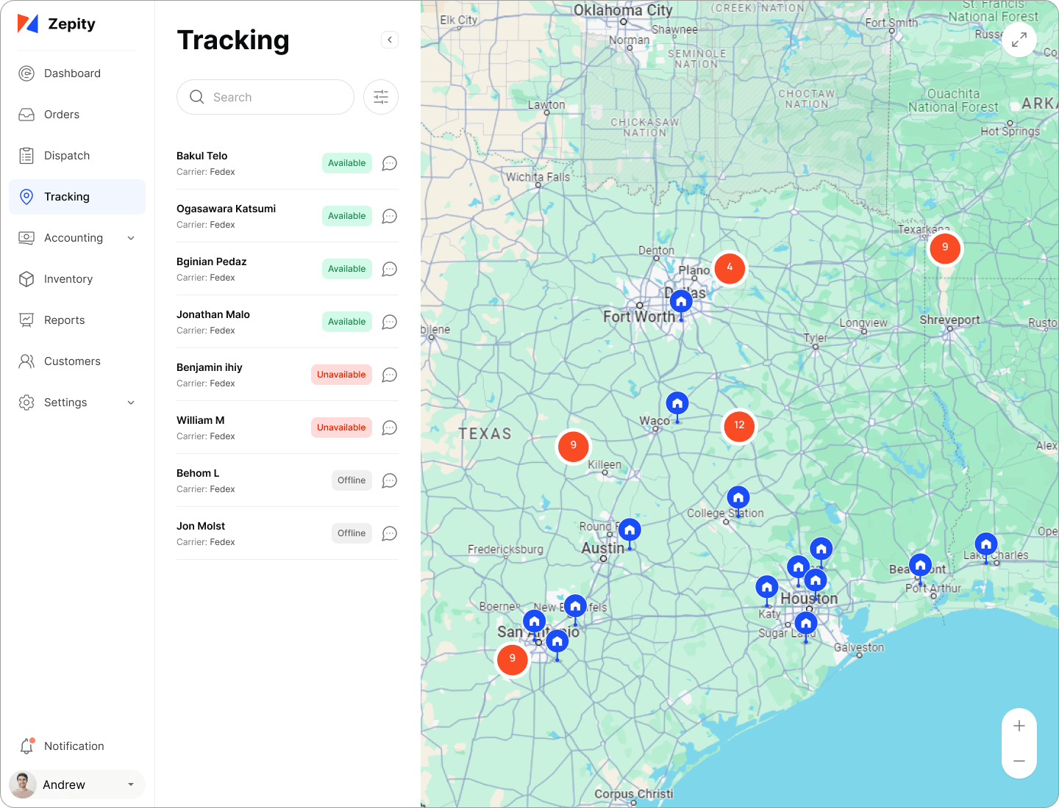1059x808 pixels.
Task: Expand the Accounting submenu
Action: coord(131,238)
